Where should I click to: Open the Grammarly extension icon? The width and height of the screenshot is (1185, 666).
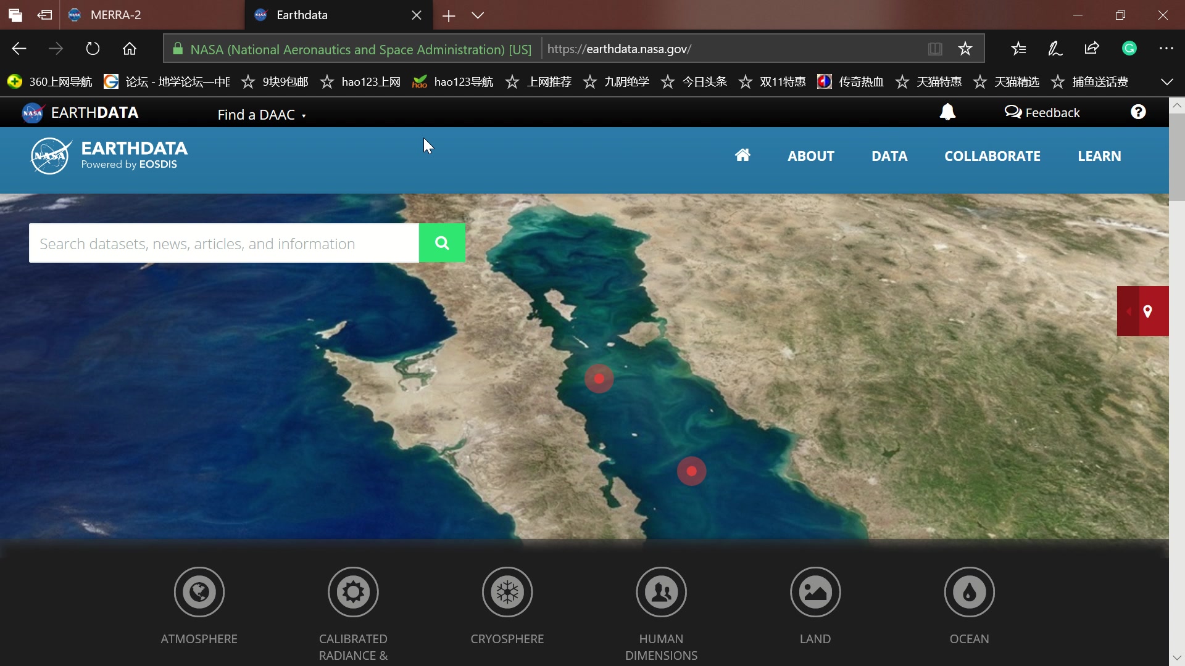coord(1129,49)
